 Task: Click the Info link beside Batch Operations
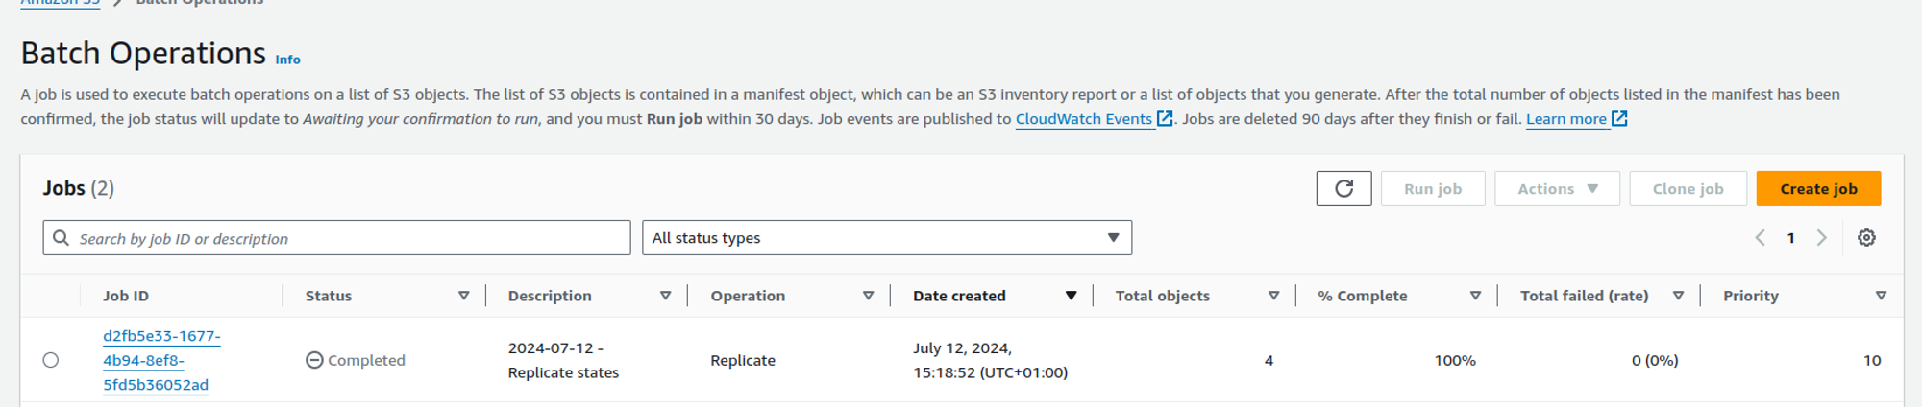click(x=287, y=60)
